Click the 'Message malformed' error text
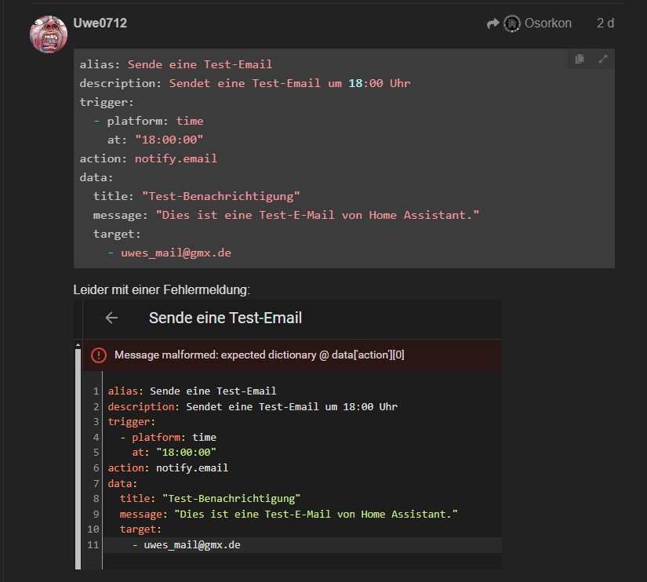 pyautogui.click(x=260, y=355)
